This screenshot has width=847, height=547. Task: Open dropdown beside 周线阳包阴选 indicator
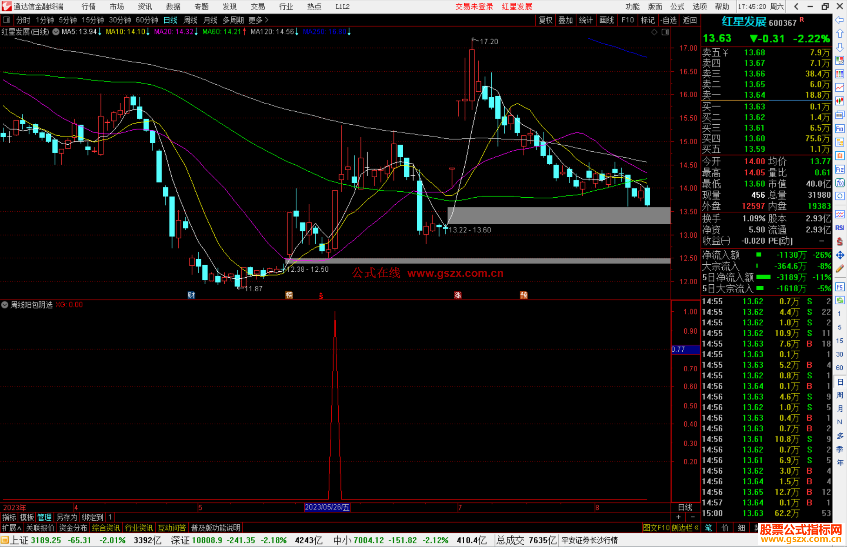[x=5, y=305]
